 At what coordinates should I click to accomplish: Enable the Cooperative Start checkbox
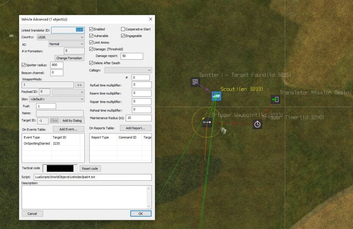tap(123, 29)
